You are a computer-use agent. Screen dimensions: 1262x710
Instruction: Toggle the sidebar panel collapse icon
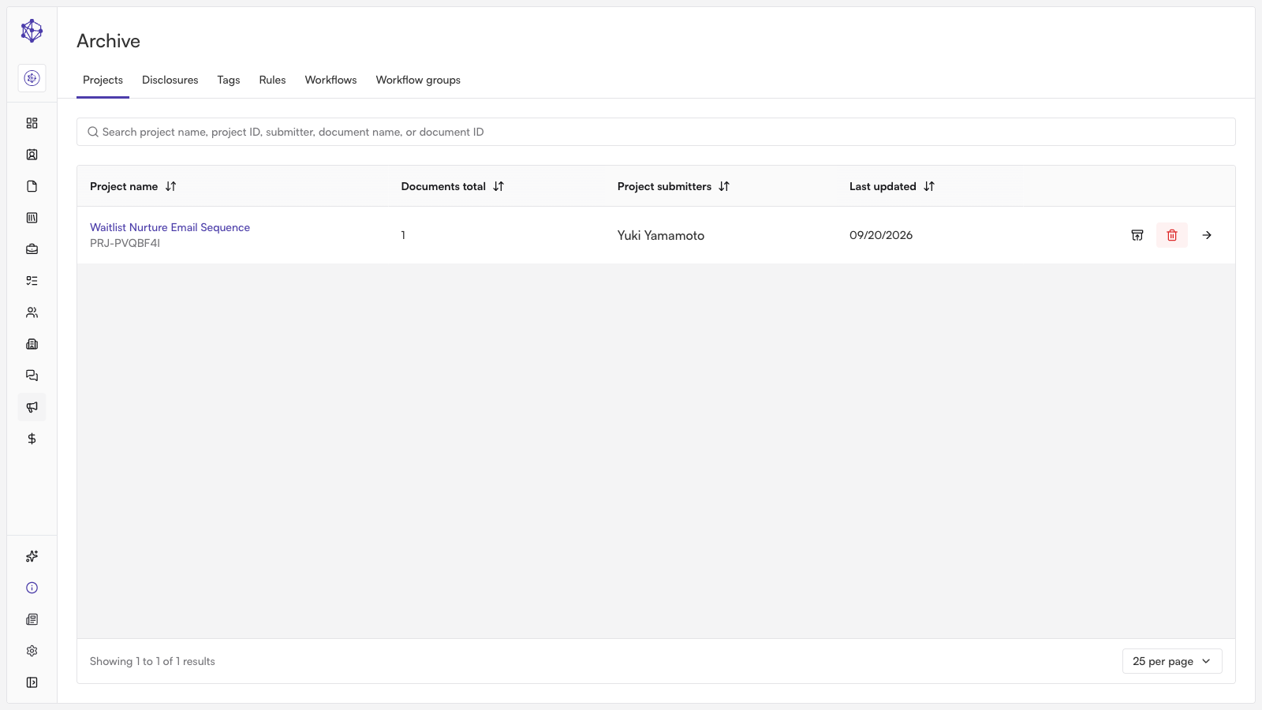(32, 682)
